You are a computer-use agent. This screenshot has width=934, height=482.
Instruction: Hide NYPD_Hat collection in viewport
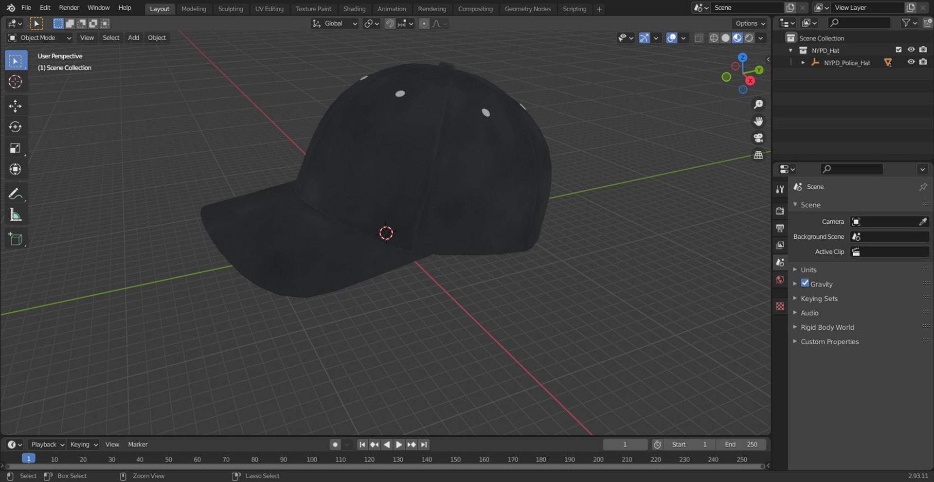click(x=911, y=50)
